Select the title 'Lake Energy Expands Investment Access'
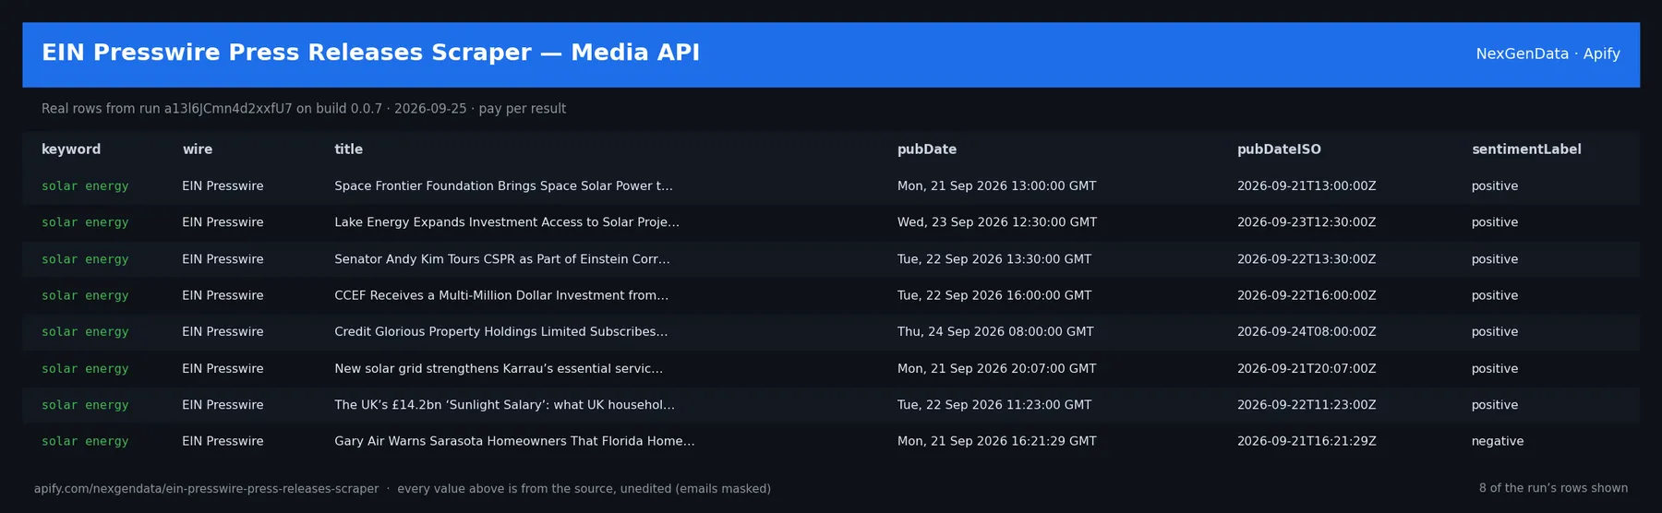Image resolution: width=1662 pixels, height=513 pixels. click(x=452, y=222)
